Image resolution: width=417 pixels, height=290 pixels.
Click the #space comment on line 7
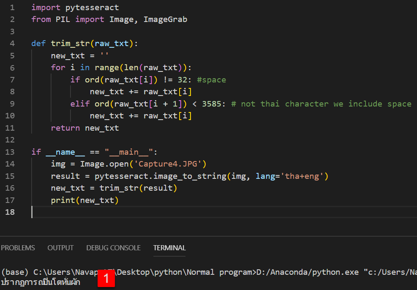(x=211, y=79)
